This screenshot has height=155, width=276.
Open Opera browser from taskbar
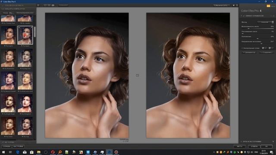point(53,152)
